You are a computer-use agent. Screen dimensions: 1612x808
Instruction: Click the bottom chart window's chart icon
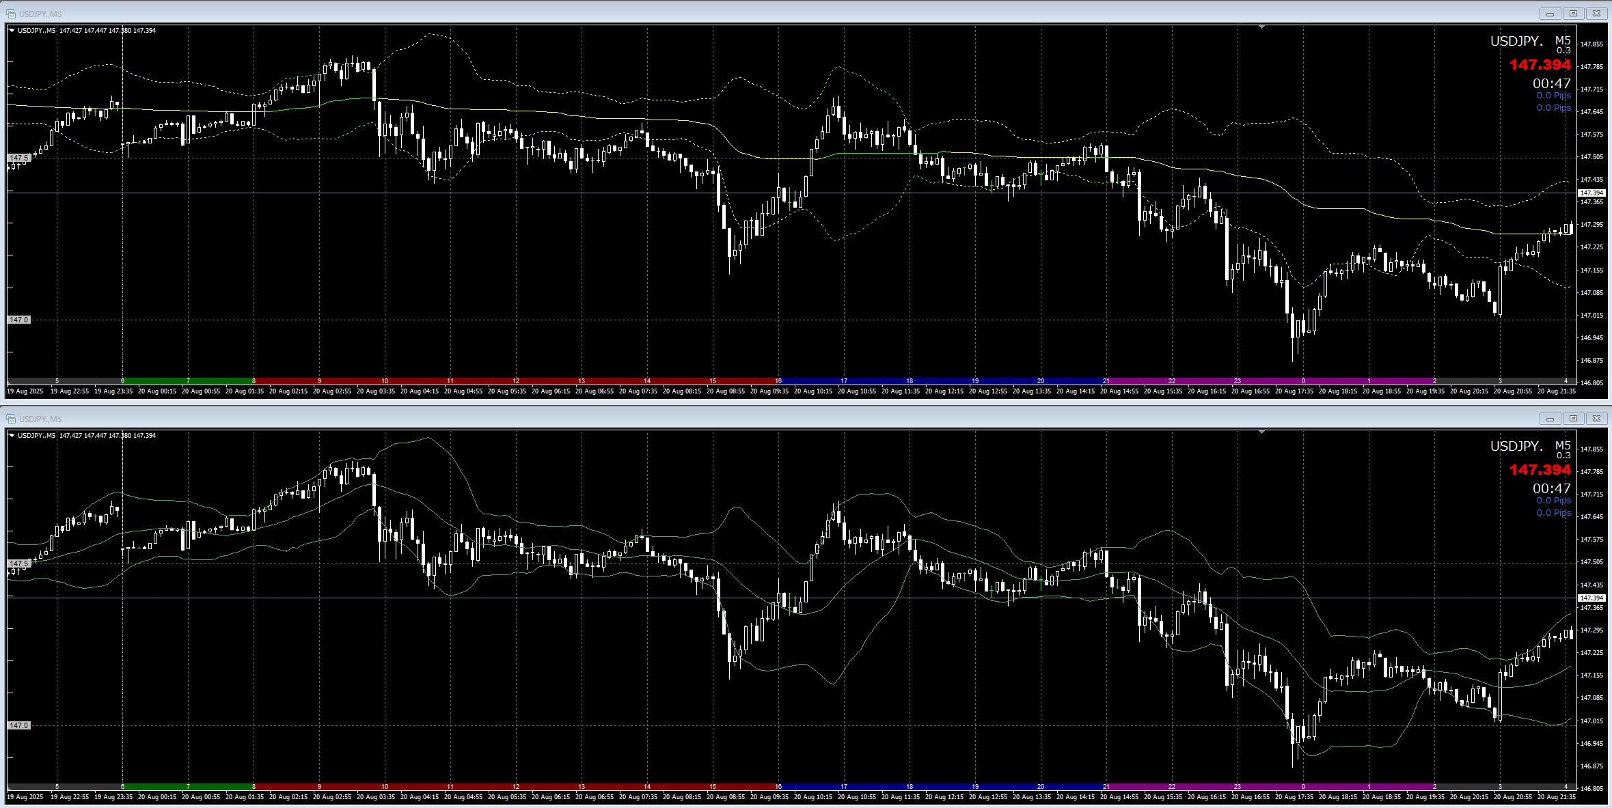pyautogui.click(x=11, y=419)
